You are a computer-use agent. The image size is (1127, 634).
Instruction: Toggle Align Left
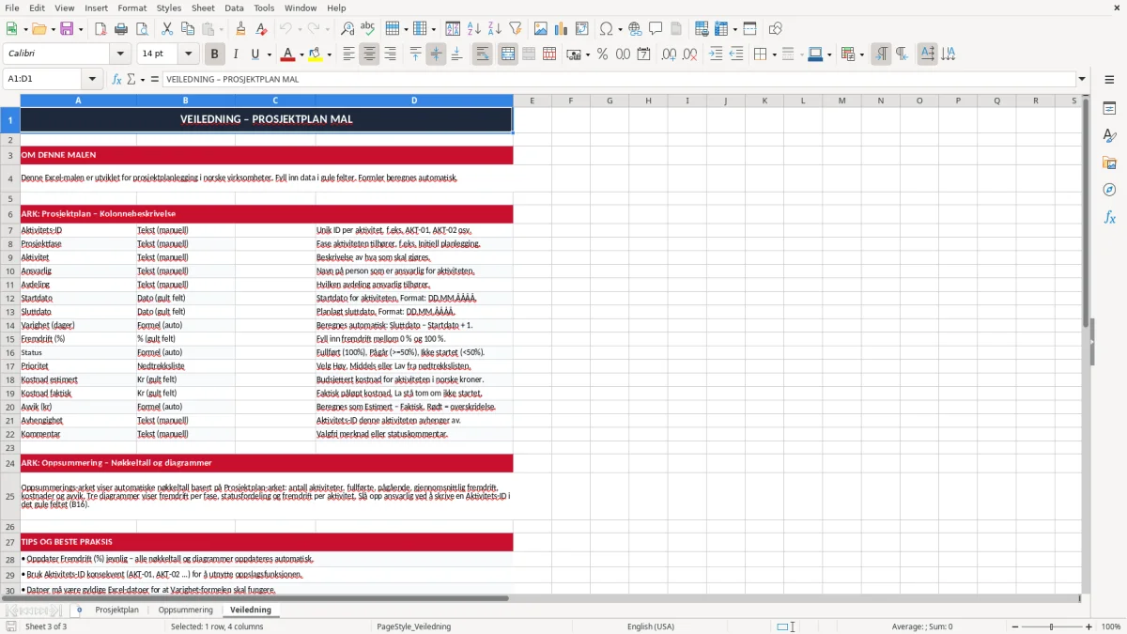coord(348,54)
